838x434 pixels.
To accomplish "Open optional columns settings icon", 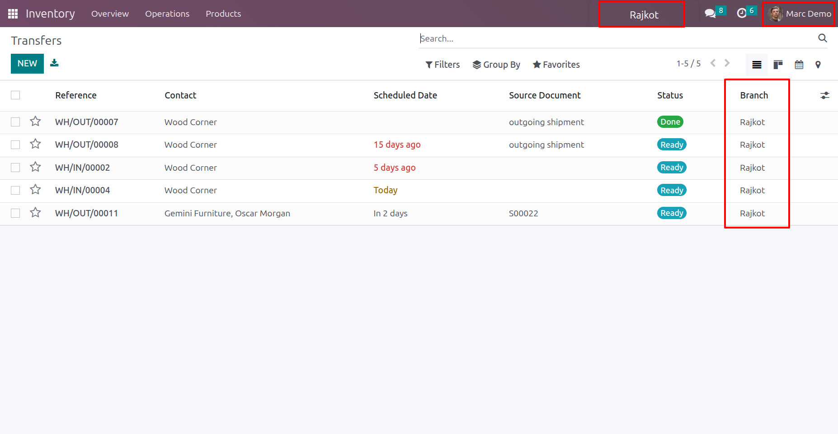I will tap(825, 95).
